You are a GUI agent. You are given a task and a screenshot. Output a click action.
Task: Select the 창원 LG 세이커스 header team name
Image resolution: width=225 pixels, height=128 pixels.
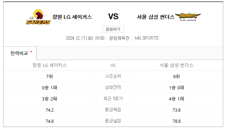pos(72,17)
